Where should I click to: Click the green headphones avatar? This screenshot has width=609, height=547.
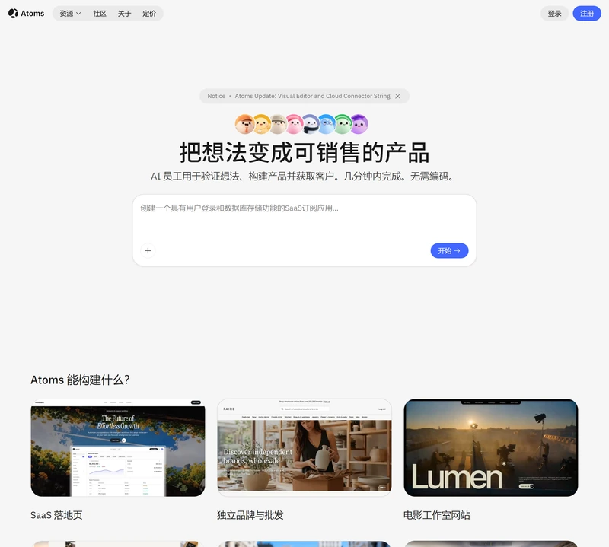343,124
